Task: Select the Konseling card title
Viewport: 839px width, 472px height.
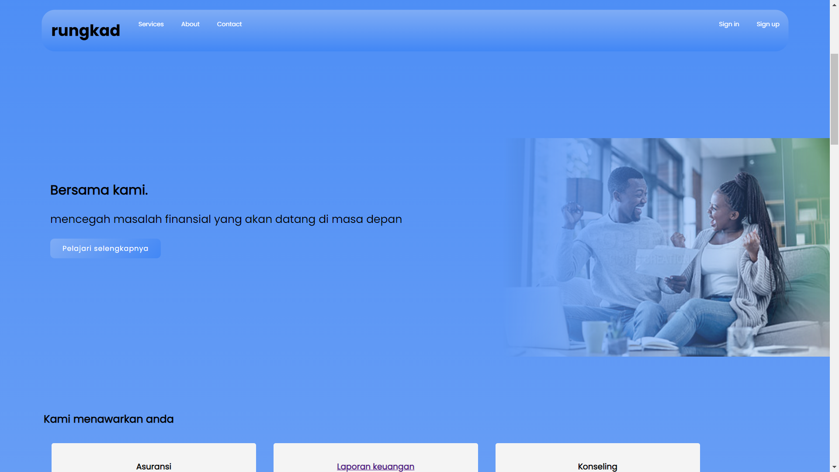Action: (x=597, y=466)
